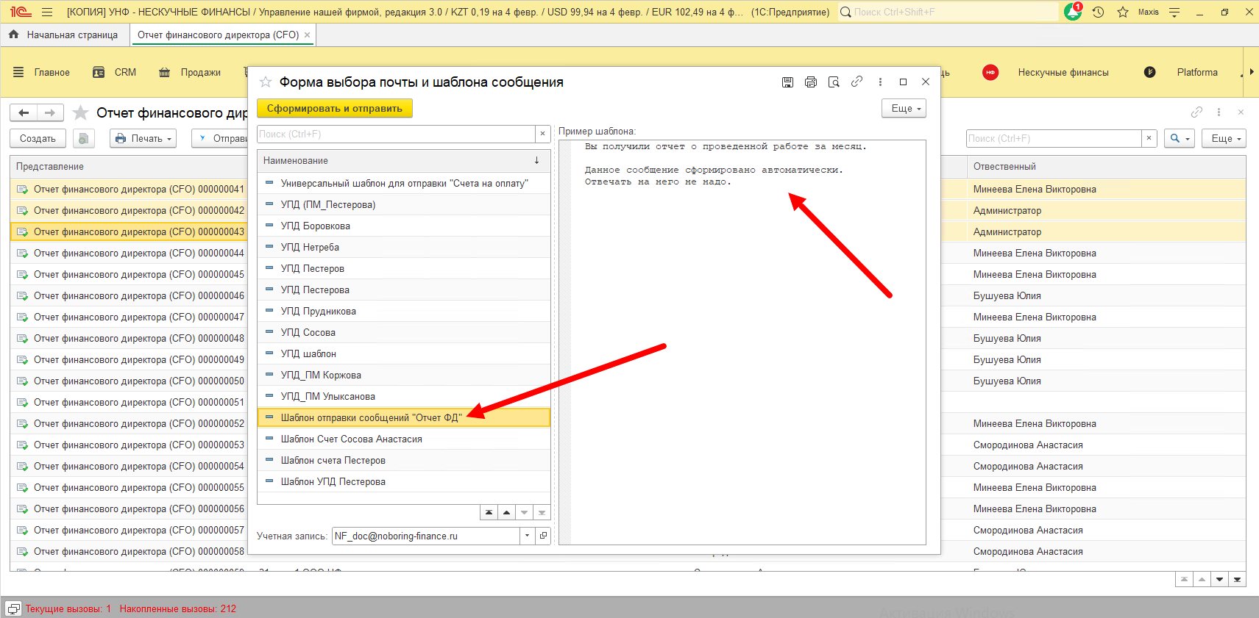This screenshot has height=618, width=1259.
Task: Open the notifications bell icon
Action: (1073, 12)
